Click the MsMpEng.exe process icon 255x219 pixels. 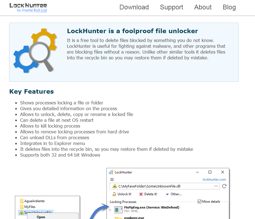[x=118, y=209]
